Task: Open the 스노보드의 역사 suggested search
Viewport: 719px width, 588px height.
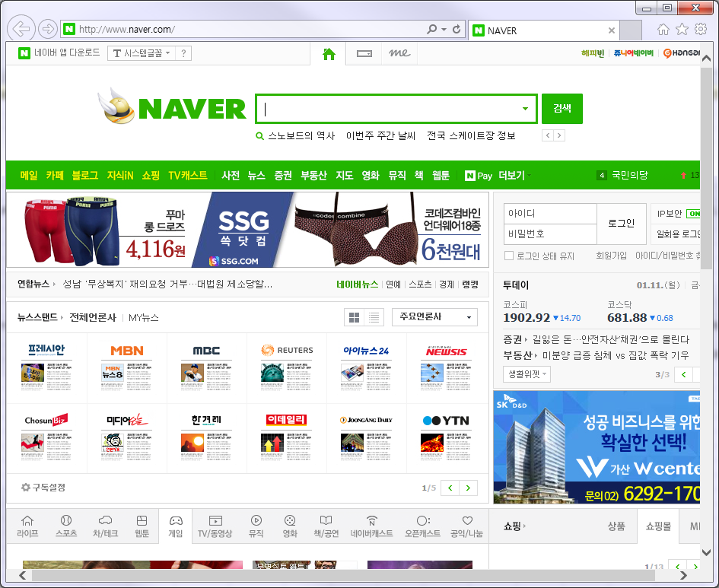Action: [301, 135]
